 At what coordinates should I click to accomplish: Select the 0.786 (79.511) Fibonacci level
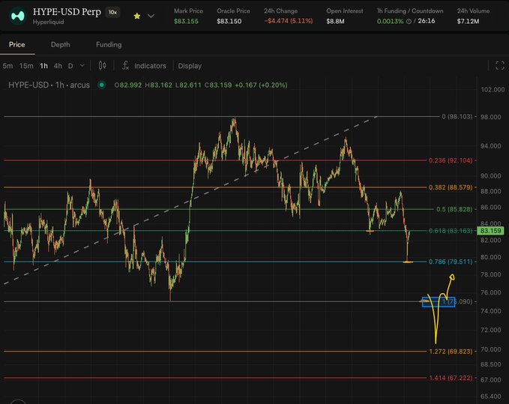coord(451,262)
